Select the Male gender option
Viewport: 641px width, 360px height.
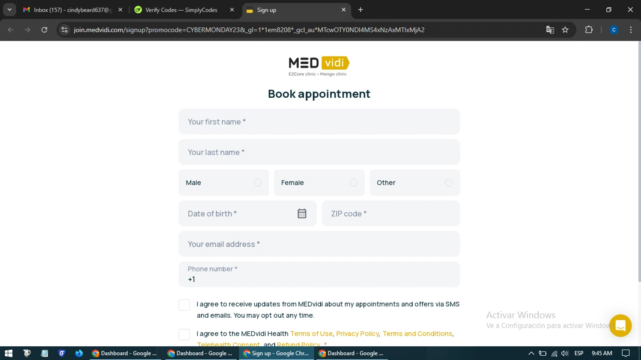(223, 183)
